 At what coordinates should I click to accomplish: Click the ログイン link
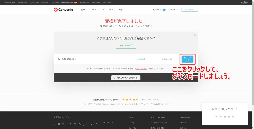[174, 10]
